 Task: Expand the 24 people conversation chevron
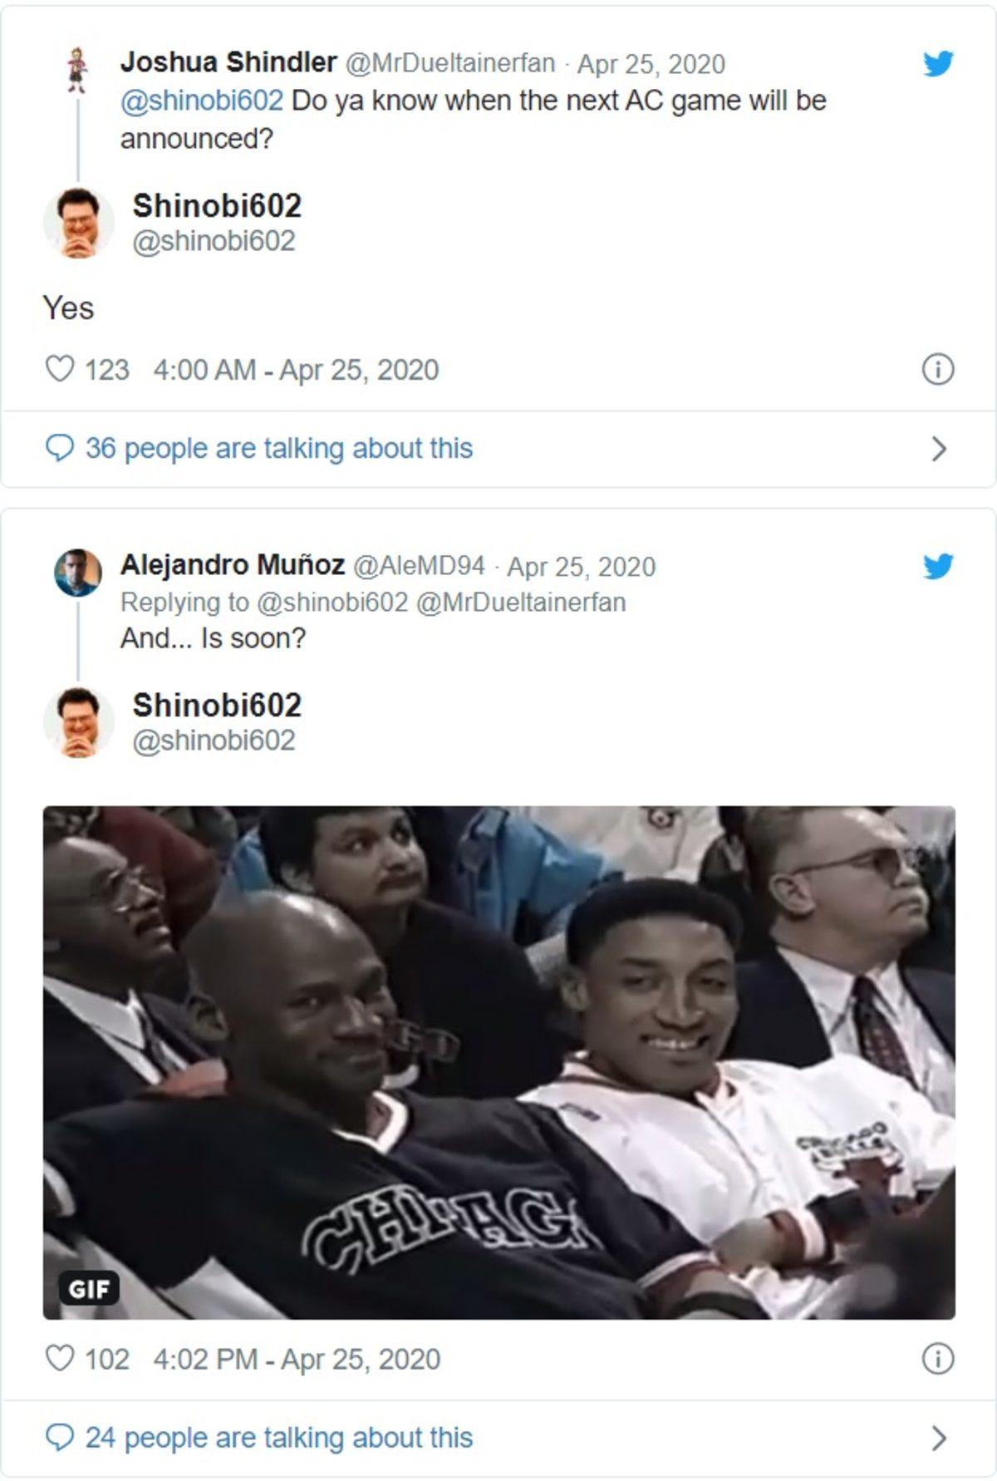click(x=939, y=1438)
